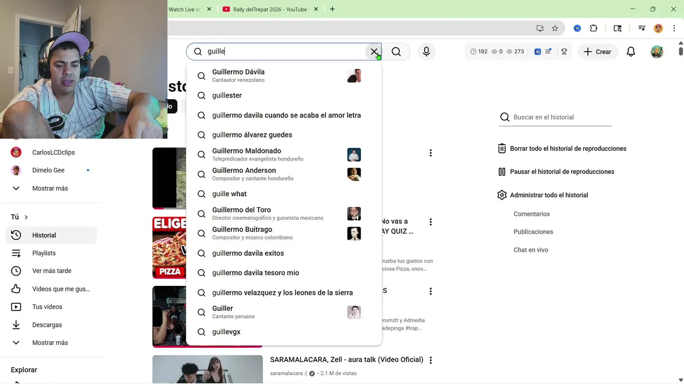Open the Chrome three-dot menu
This screenshot has height=384, width=684.
(x=674, y=28)
